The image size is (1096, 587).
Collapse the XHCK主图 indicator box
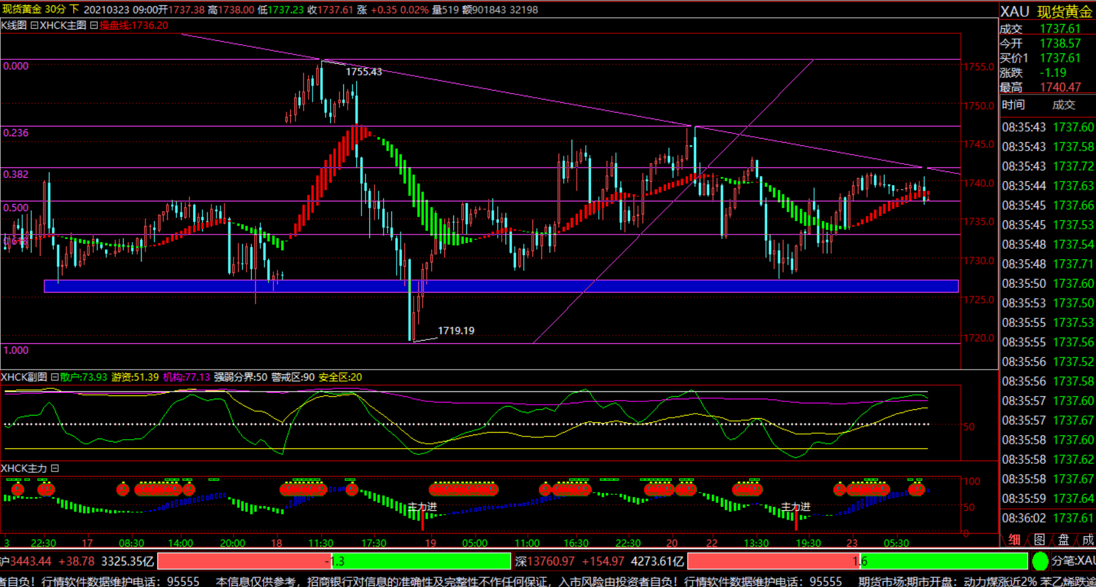click(94, 25)
